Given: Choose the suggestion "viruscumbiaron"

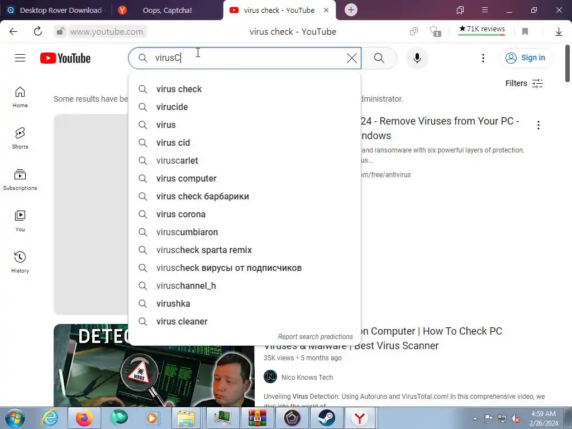Looking at the screenshot, I should click(x=245, y=232).
